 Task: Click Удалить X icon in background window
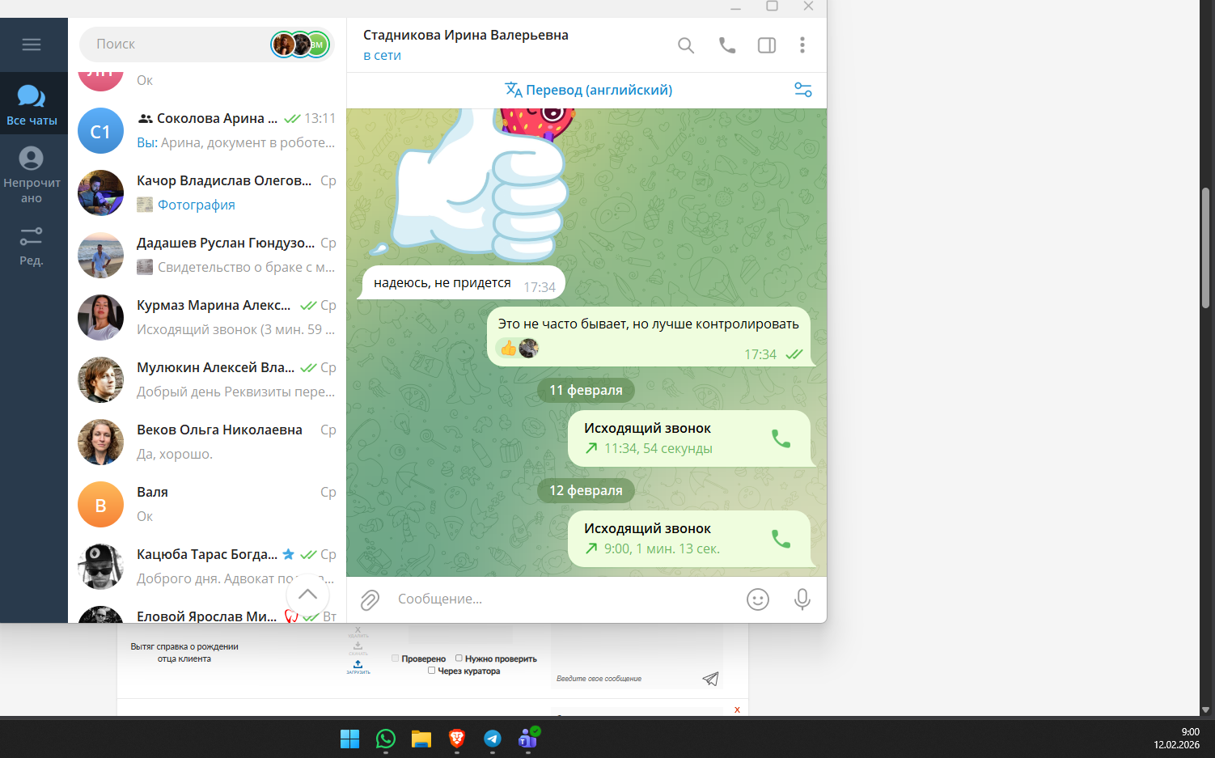coord(358,632)
